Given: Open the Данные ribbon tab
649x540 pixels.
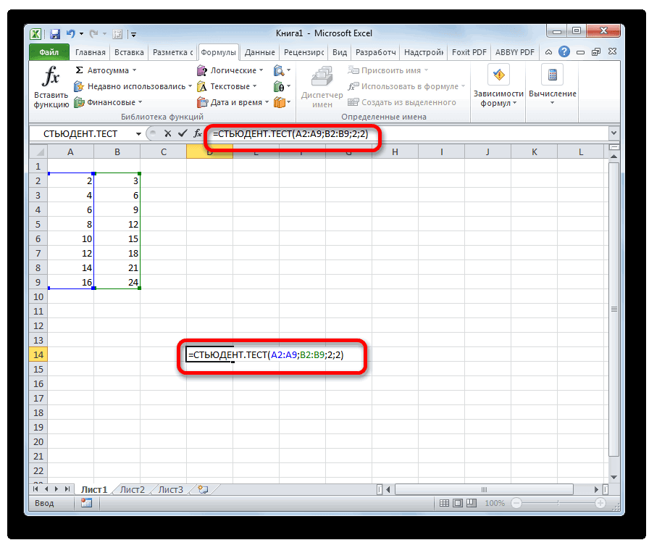Looking at the screenshot, I should coord(259,52).
